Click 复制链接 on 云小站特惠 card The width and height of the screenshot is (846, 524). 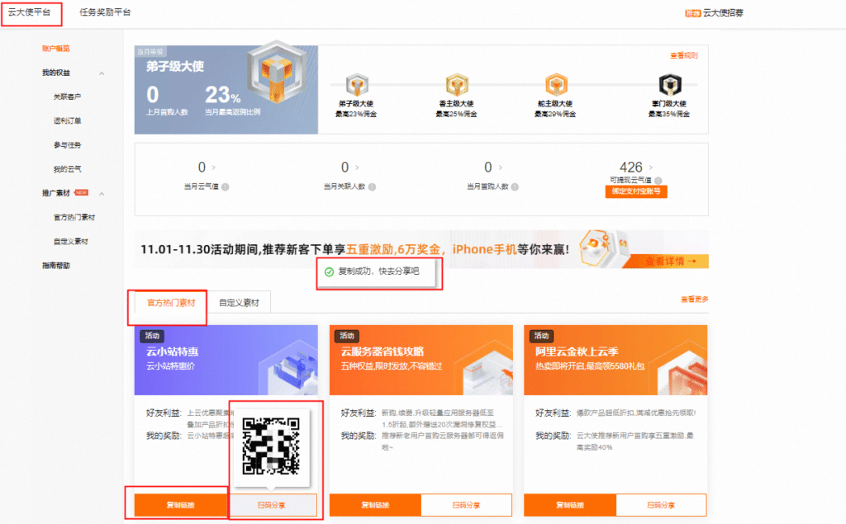click(x=181, y=505)
